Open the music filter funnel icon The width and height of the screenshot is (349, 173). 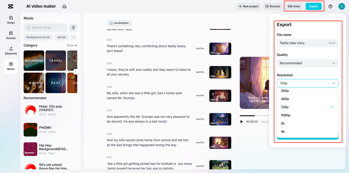(x=73, y=28)
